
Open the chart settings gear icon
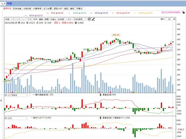click(89, 19)
